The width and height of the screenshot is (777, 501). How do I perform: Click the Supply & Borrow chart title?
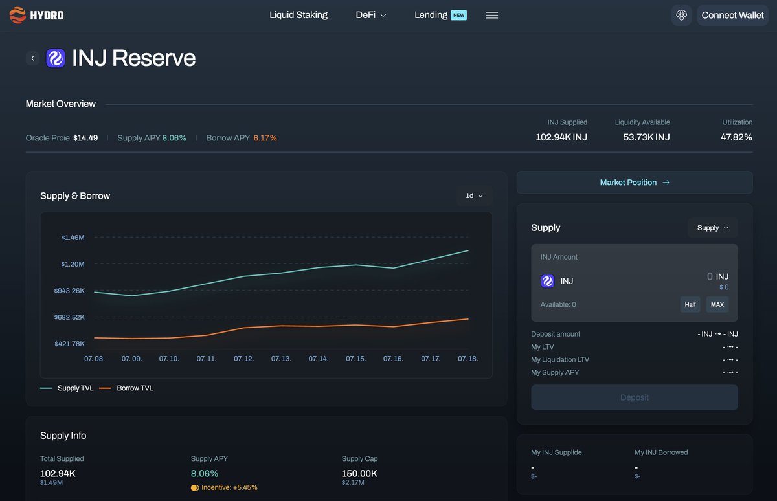point(75,195)
